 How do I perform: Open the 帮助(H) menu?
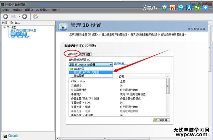click(x=56, y=10)
